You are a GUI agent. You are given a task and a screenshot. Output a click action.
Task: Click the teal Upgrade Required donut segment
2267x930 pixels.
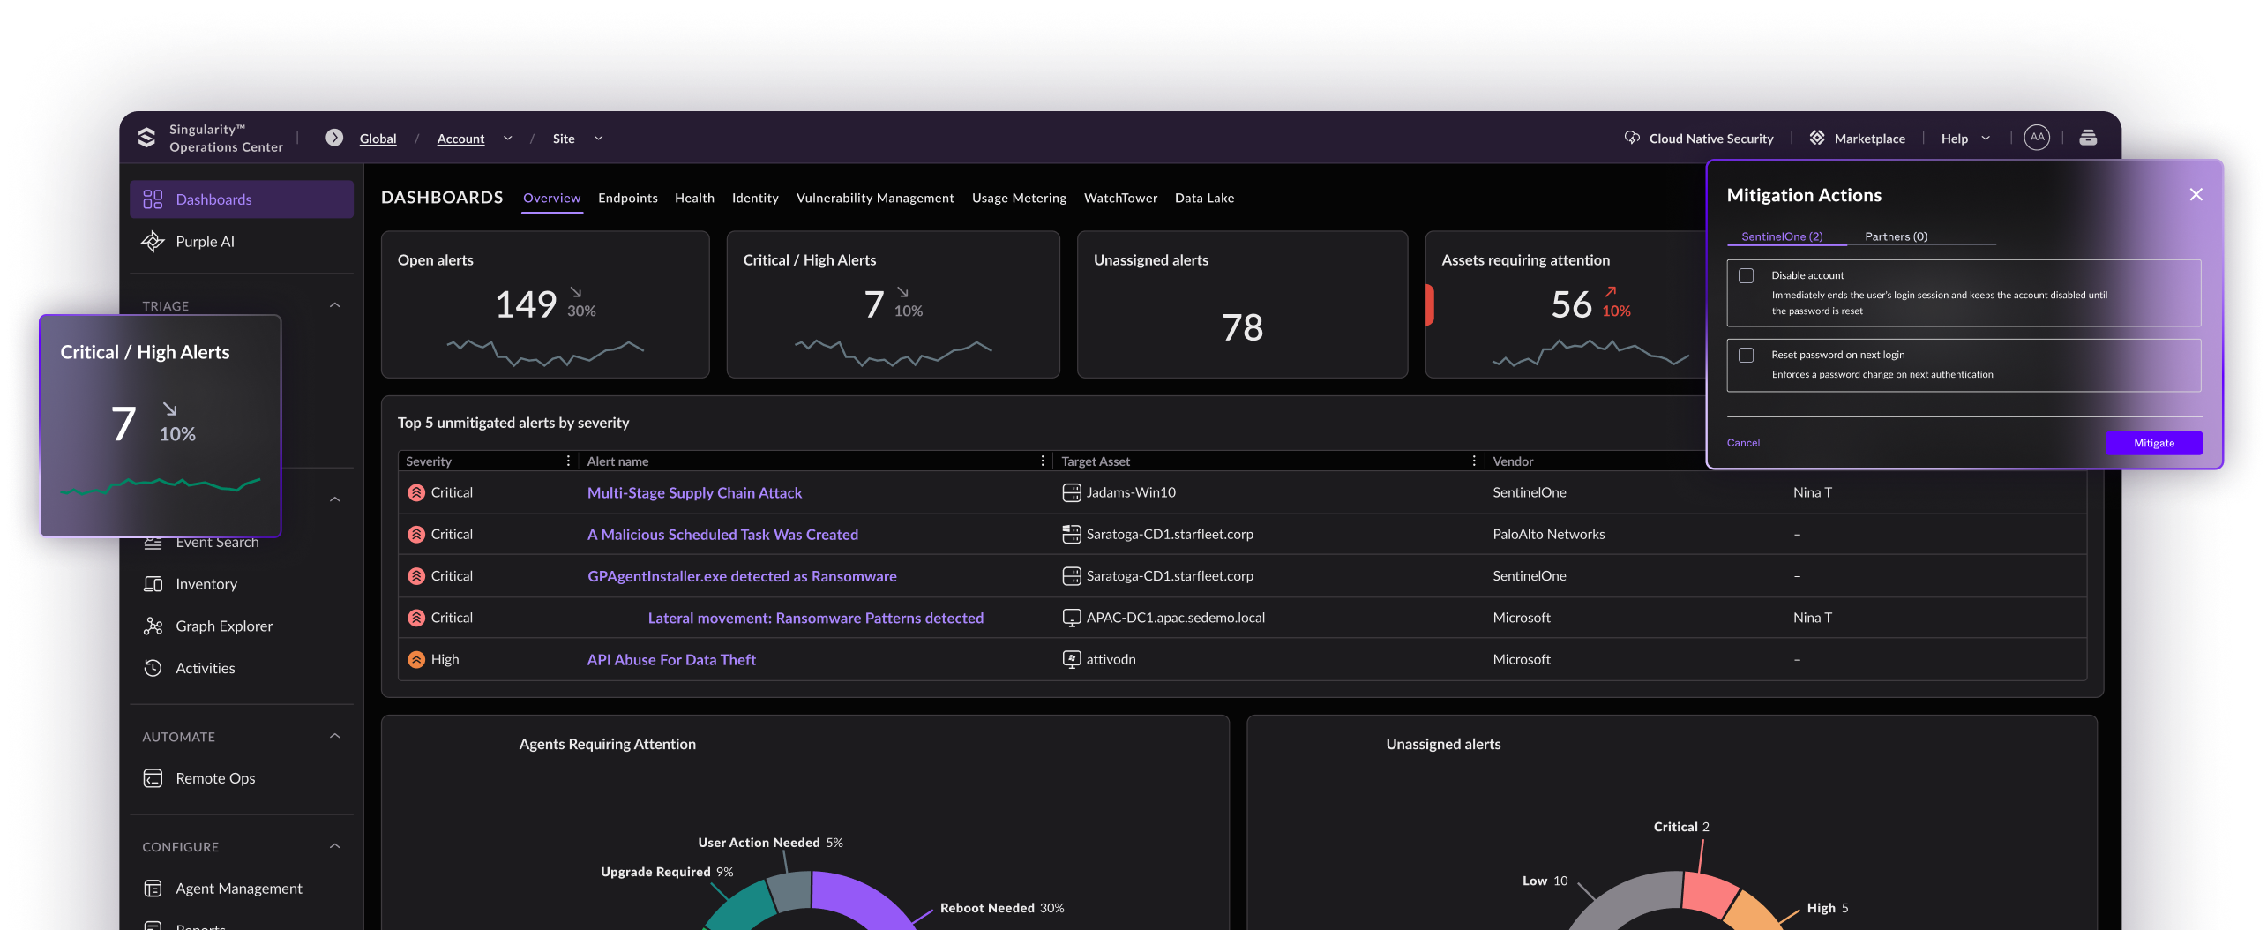tap(745, 907)
